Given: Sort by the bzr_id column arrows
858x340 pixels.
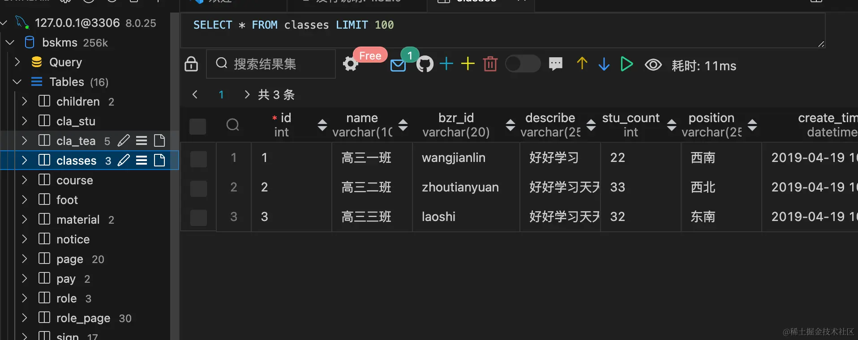Looking at the screenshot, I should point(510,125).
